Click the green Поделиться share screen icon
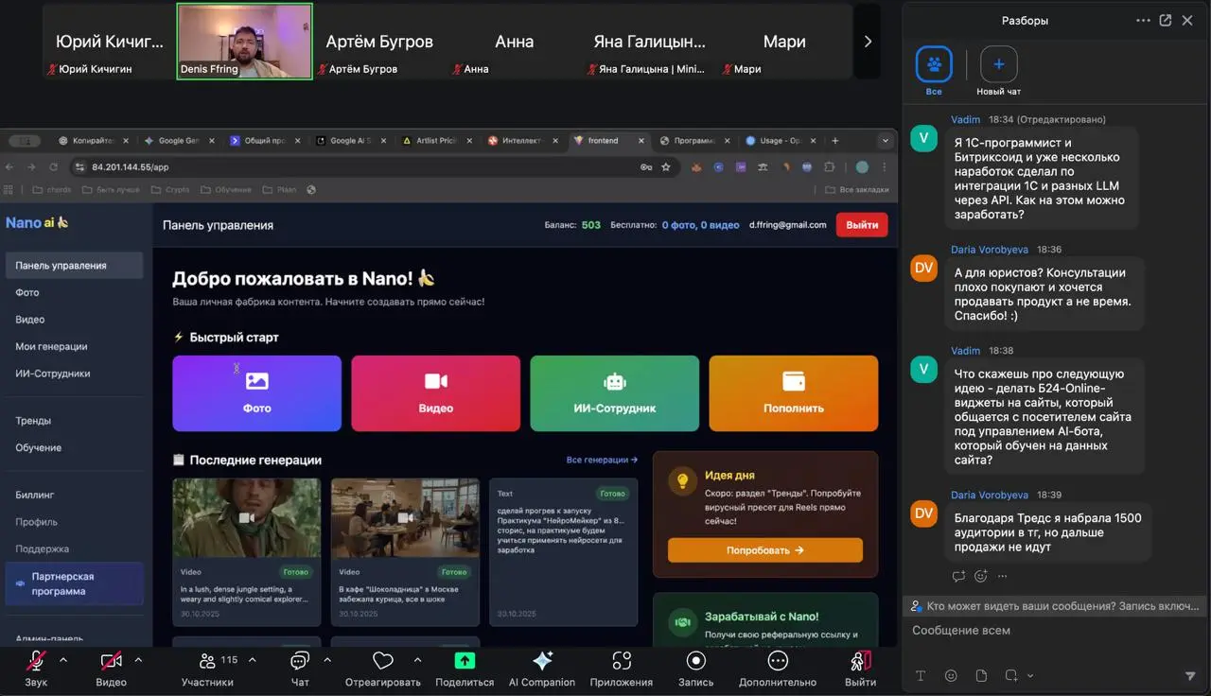Viewport: 1211px width, 696px height. pyautogui.click(x=465, y=661)
